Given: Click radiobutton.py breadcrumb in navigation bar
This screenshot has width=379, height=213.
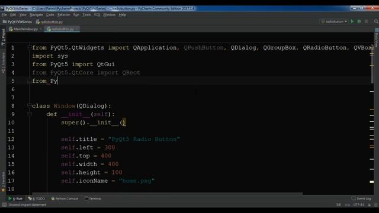Looking at the screenshot, I should (x=49, y=22).
